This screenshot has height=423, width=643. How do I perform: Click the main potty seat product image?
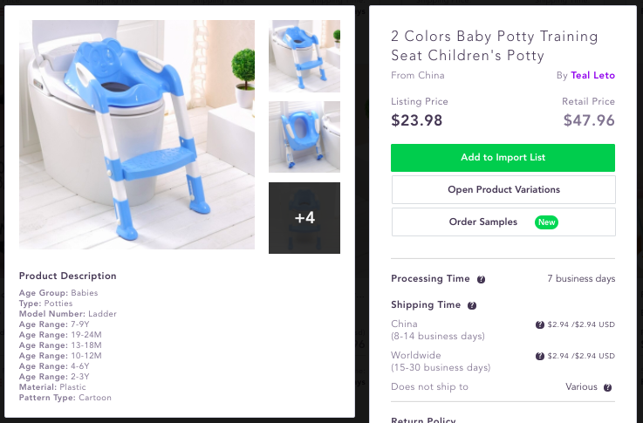137,134
